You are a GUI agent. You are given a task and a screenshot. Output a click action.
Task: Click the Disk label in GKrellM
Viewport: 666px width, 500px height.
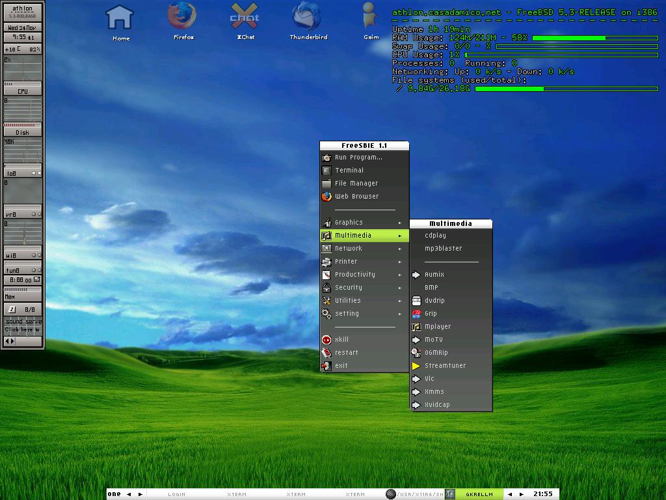pos(23,132)
